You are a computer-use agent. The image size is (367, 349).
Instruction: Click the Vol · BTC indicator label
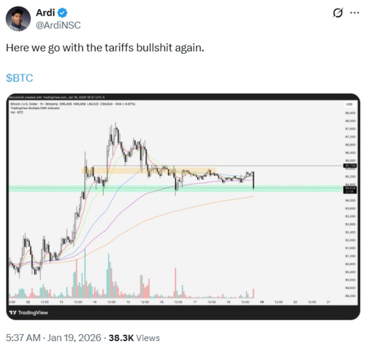point(16,111)
